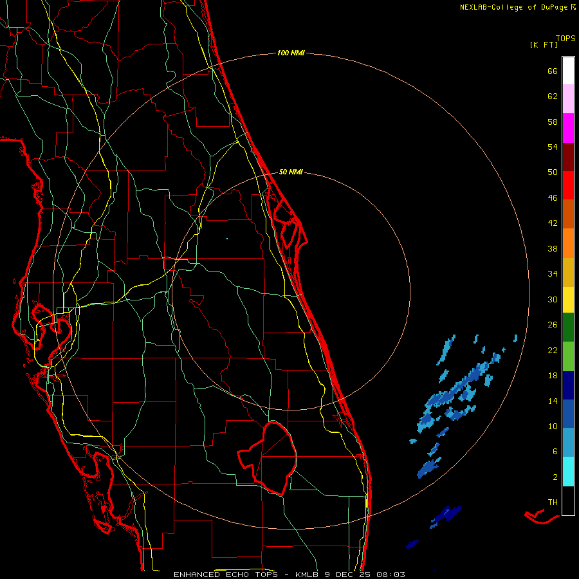Click the tiny cyan echo dot inside the 50 NMI ring

227,239
